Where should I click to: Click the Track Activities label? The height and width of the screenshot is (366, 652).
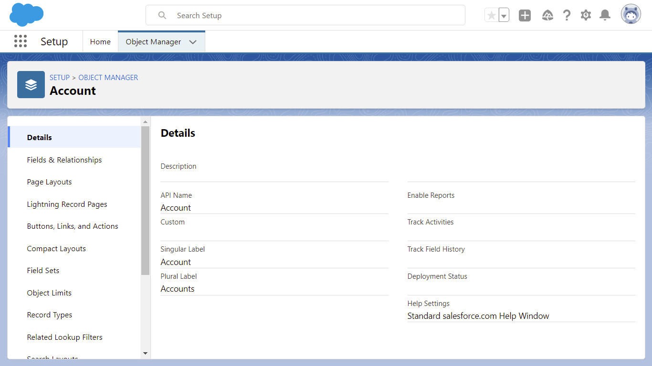431,222
